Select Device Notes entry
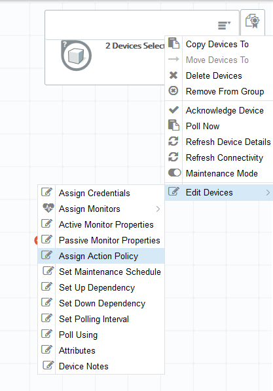 [101, 366]
